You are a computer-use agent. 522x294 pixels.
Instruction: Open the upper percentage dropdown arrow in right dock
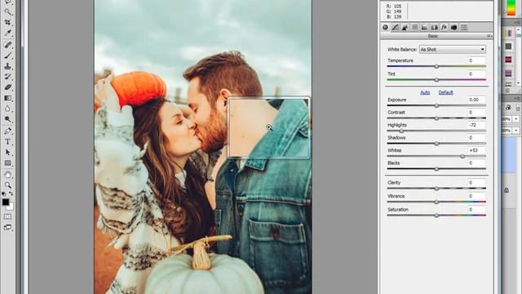[516, 119]
